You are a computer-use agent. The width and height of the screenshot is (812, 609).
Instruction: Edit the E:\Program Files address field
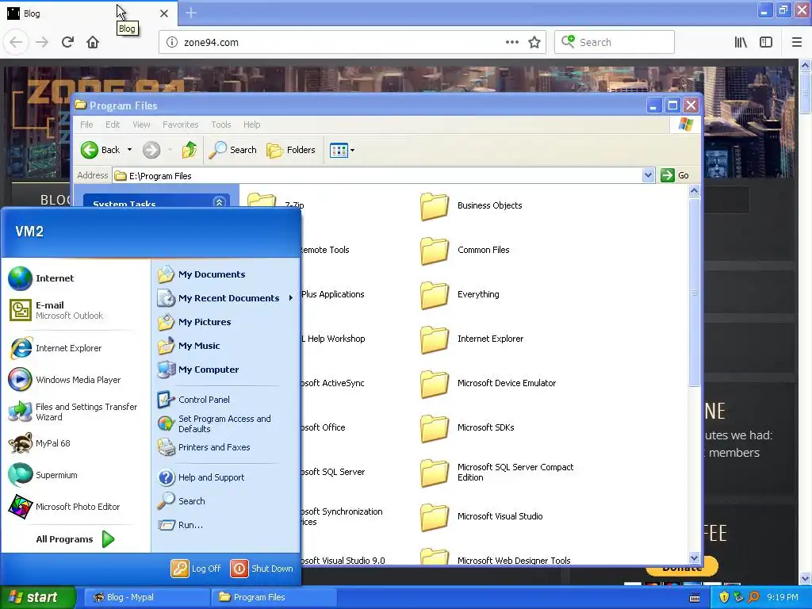[x=377, y=176]
